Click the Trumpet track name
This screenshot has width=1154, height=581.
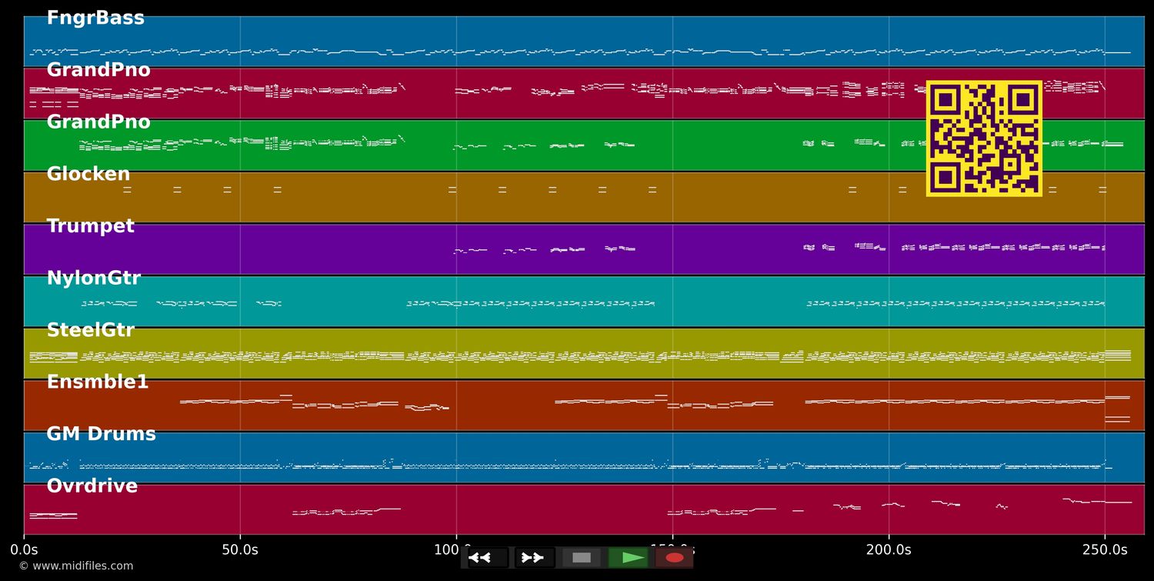(90, 227)
